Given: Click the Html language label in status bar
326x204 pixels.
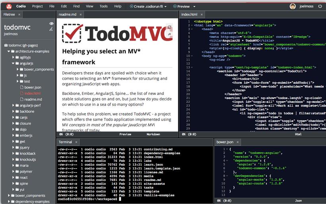Looking at the screenshot, I should click(298, 134).
